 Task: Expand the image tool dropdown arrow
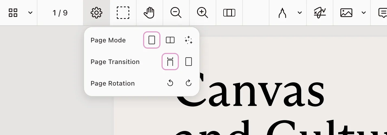click(x=364, y=13)
